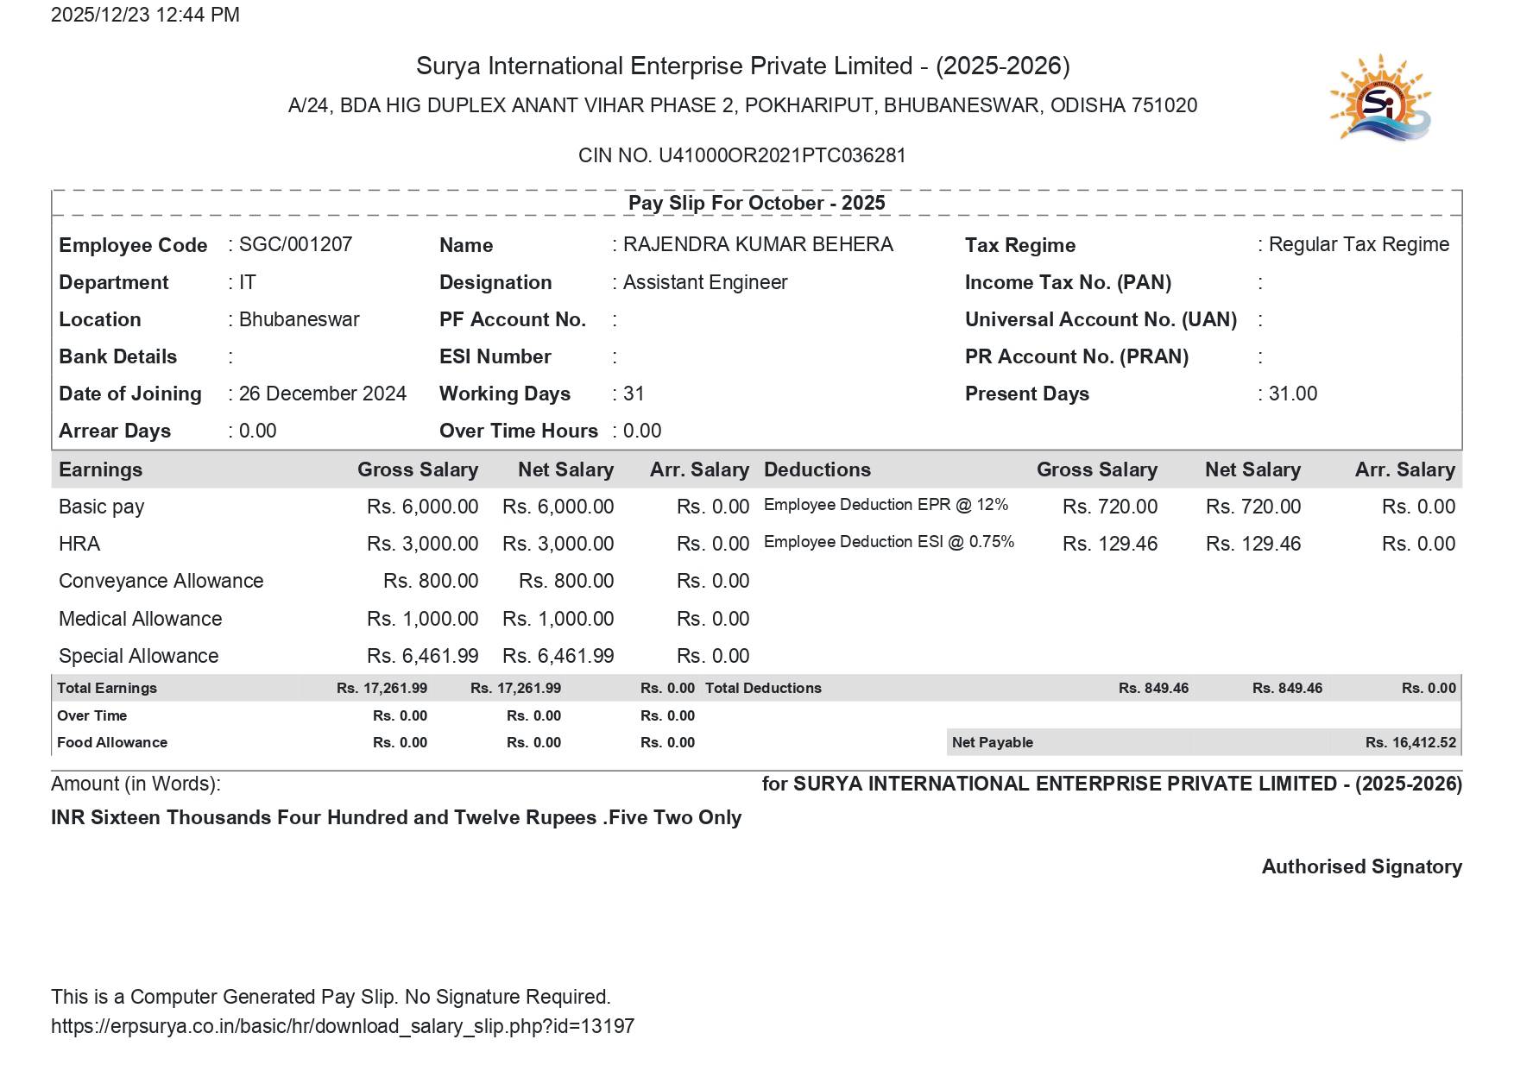1514x1071 pixels.
Task: Select the 'Computer Generated Pay Slip' notice
Action: click(x=331, y=997)
